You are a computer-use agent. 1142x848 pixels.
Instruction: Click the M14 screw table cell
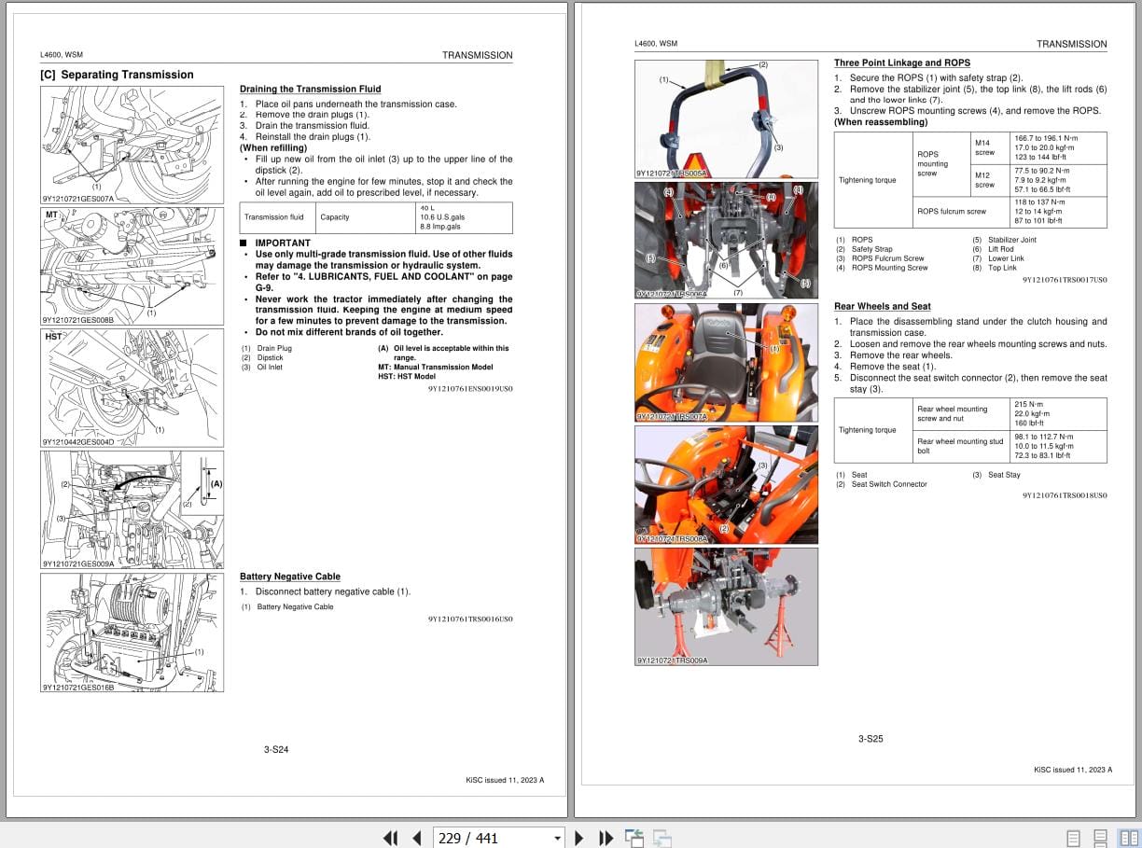click(992, 147)
